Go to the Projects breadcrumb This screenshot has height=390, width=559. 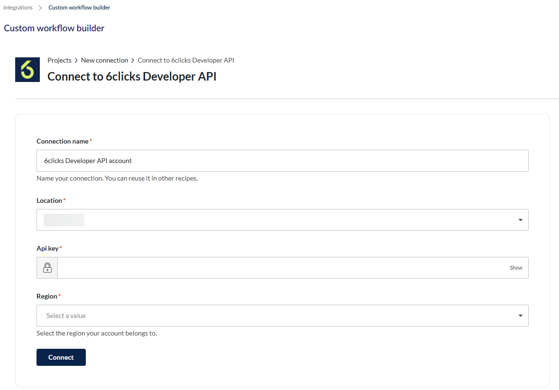(60, 60)
